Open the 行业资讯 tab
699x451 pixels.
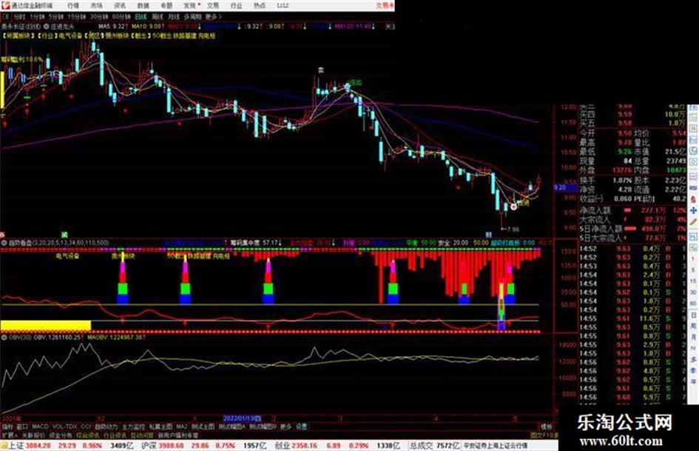point(115,435)
